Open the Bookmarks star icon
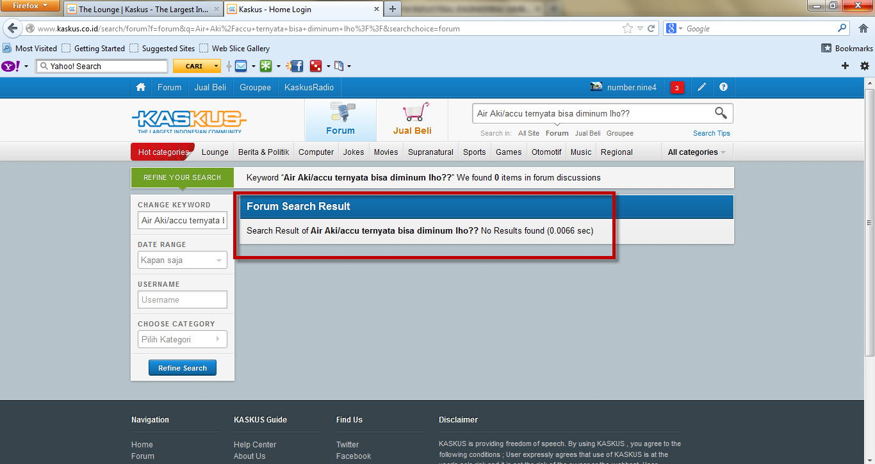Screen dimensions: 875x464 pos(827,48)
